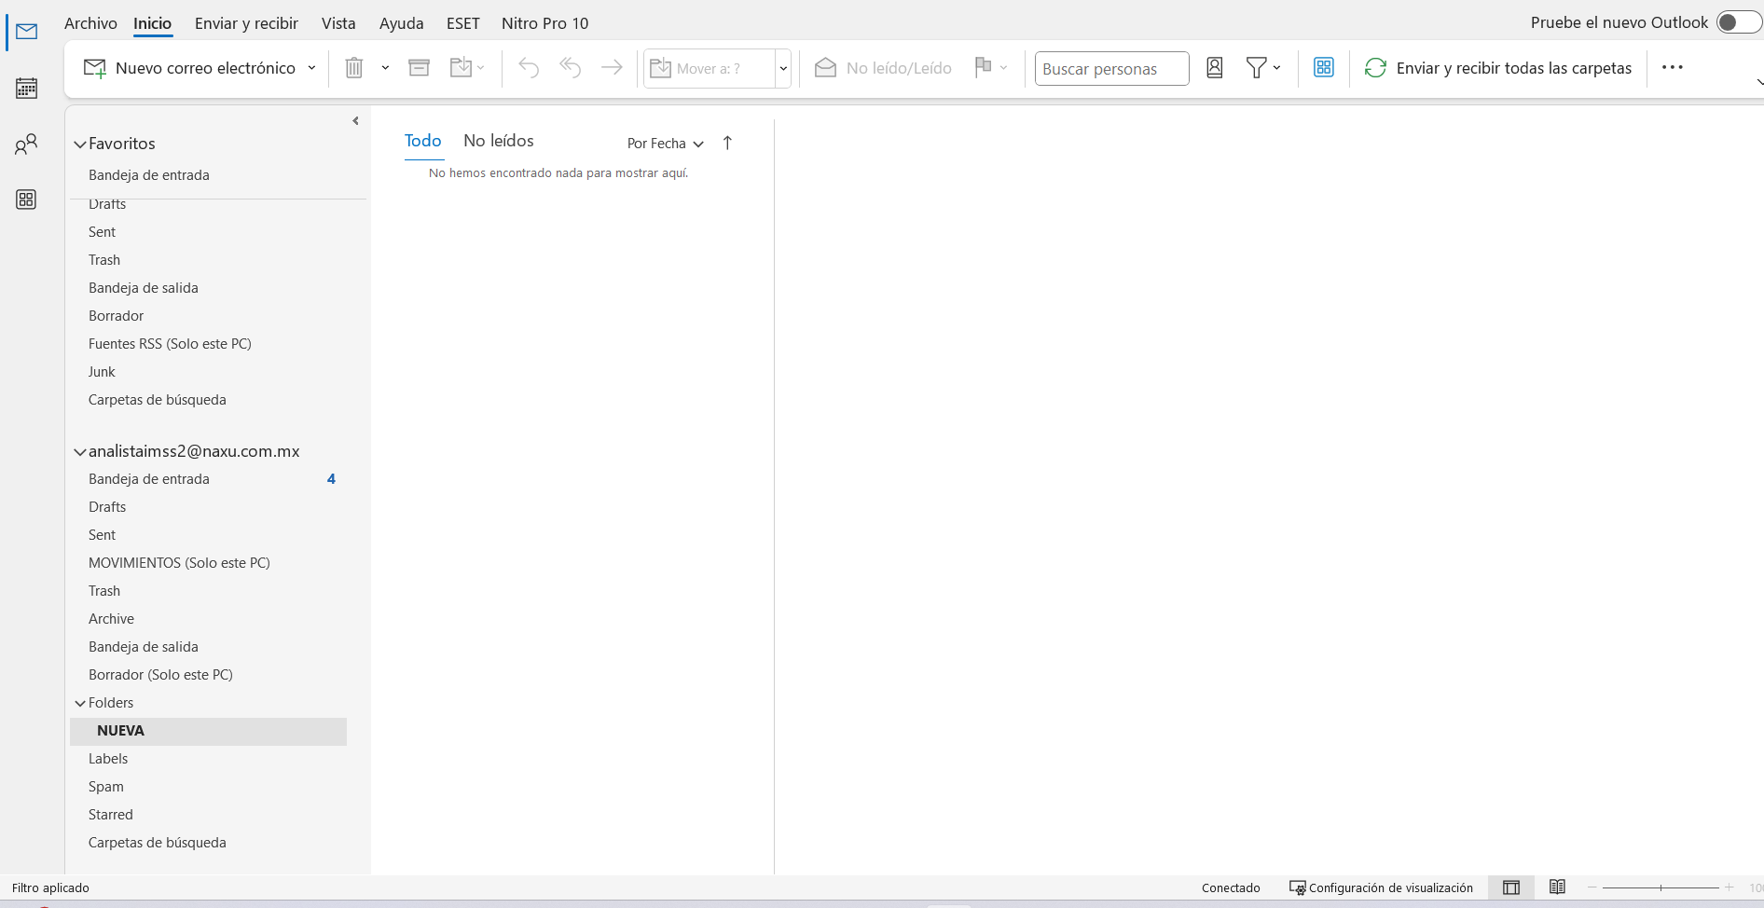The width and height of the screenshot is (1764, 908).
Task: Click 'Nuevo correo electrónico' button
Action: [x=191, y=68]
